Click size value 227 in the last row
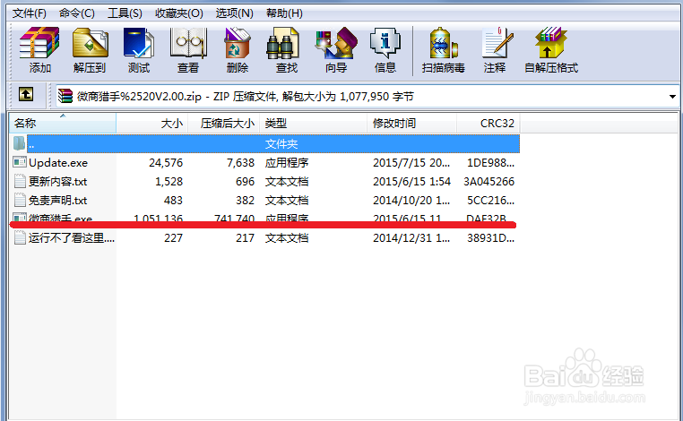The height and width of the screenshot is (421, 683). (173, 237)
